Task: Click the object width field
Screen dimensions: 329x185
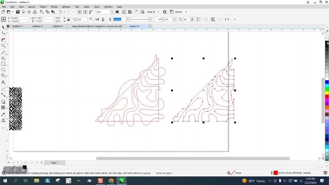Action: coord(44,18)
